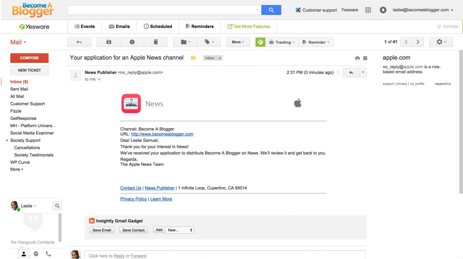
Task: Expand More labels in sidebar
Action: pos(17,170)
